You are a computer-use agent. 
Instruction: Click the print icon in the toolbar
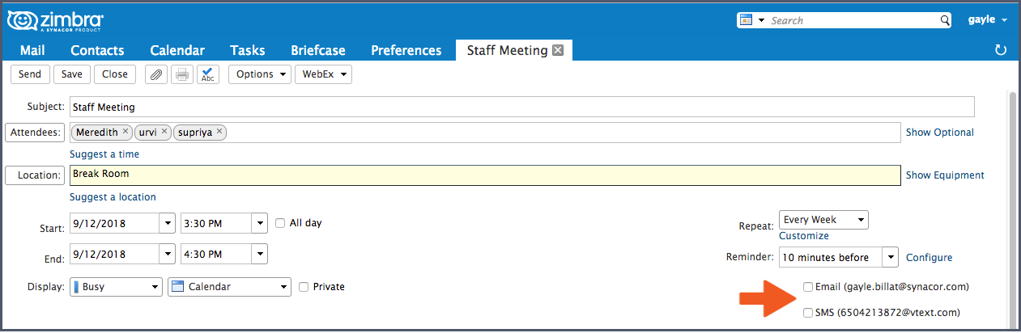point(182,74)
